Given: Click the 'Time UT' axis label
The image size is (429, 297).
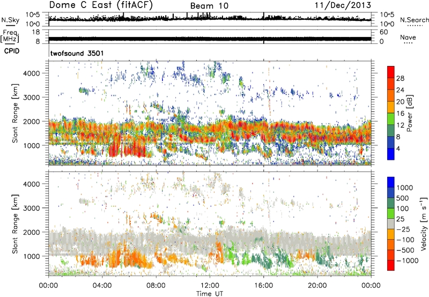Looking at the screenshot, I should [210, 294].
